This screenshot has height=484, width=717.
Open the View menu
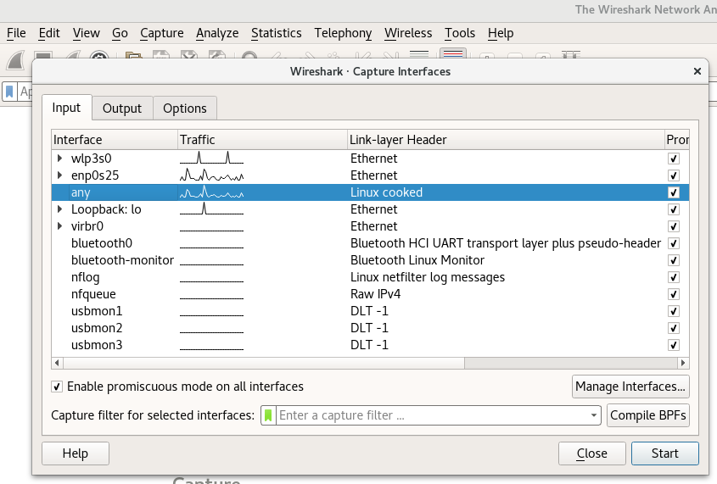coord(86,33)
